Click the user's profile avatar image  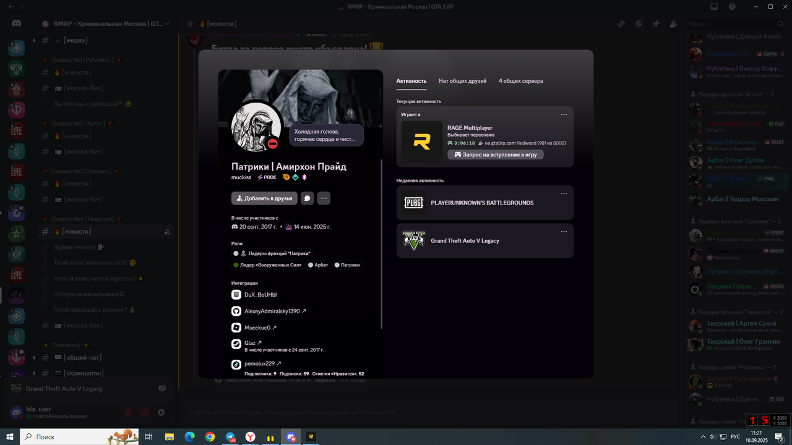(x=256, y=127)
